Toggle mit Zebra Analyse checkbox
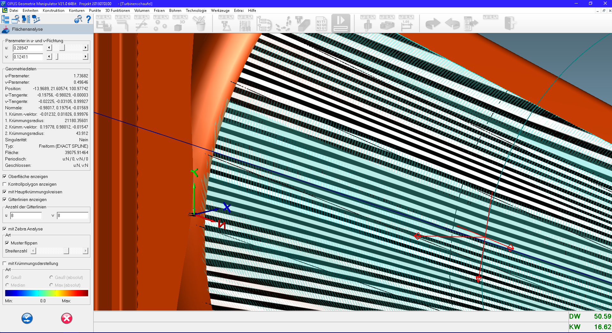 4,229
